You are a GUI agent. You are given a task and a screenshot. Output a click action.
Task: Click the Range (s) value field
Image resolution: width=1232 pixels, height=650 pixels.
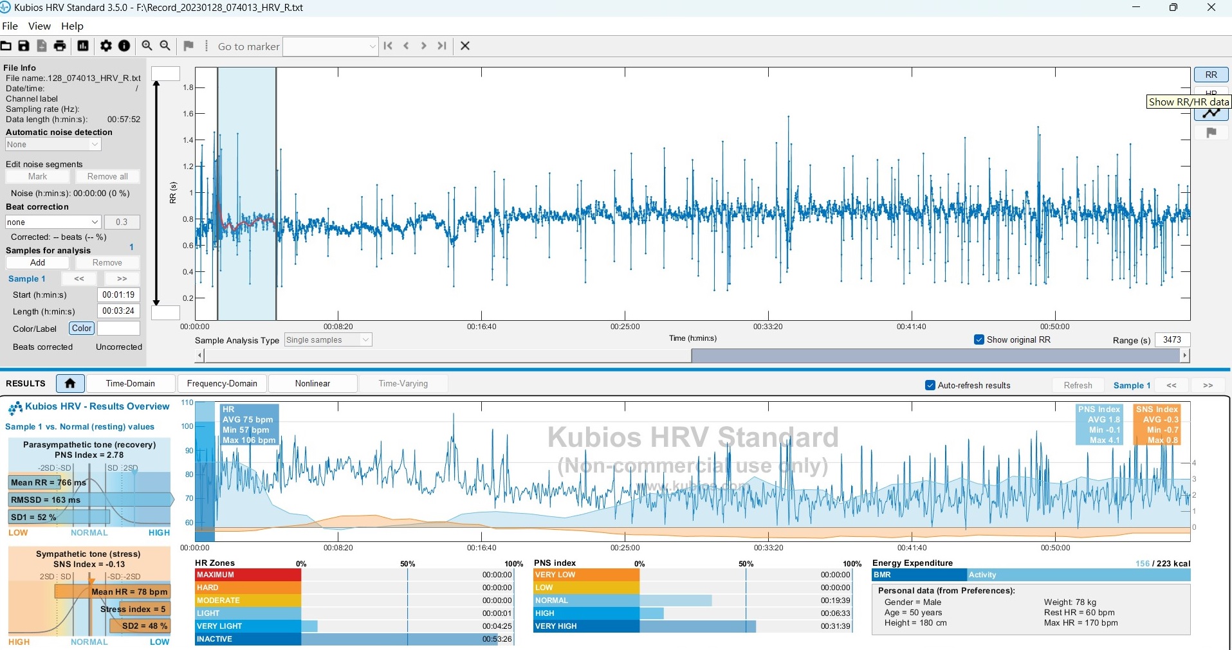1173,339
